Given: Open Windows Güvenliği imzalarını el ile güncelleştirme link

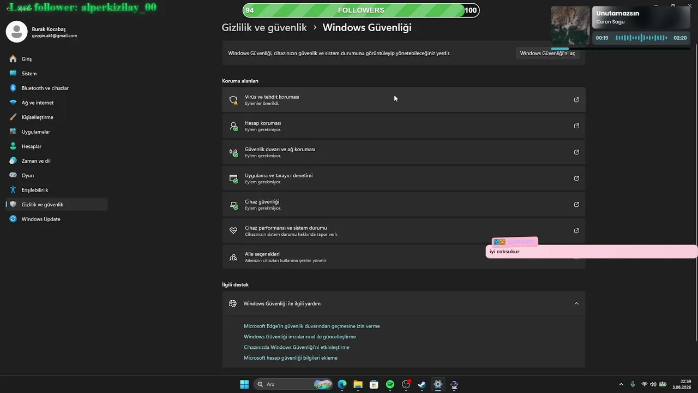Looking at the screenshot, I should tap(300, 337).
